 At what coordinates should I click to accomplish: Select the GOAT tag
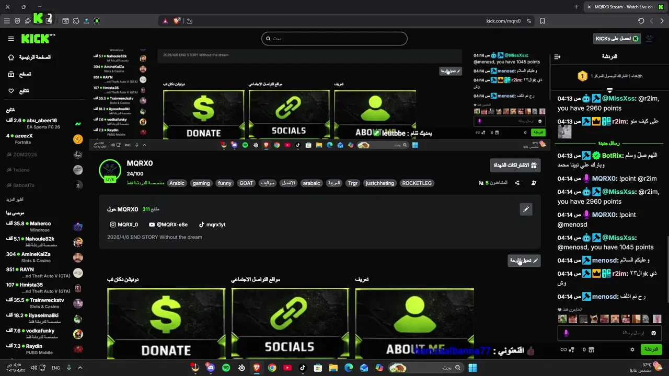246,183
